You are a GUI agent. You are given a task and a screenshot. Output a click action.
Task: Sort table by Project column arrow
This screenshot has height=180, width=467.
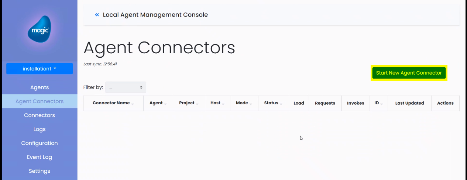[x=197, y=104]
